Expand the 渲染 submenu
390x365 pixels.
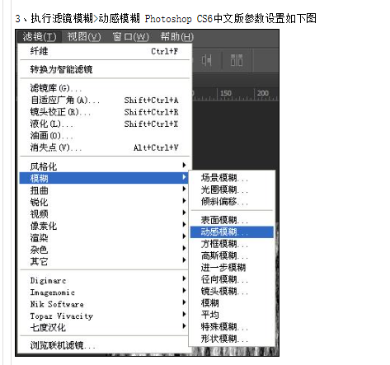tap(105, 237)
